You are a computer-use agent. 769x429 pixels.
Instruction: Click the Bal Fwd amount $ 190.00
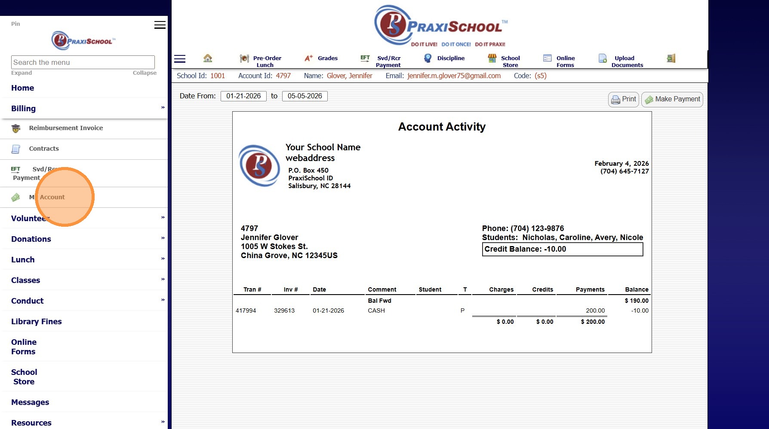tap(637, 301)
